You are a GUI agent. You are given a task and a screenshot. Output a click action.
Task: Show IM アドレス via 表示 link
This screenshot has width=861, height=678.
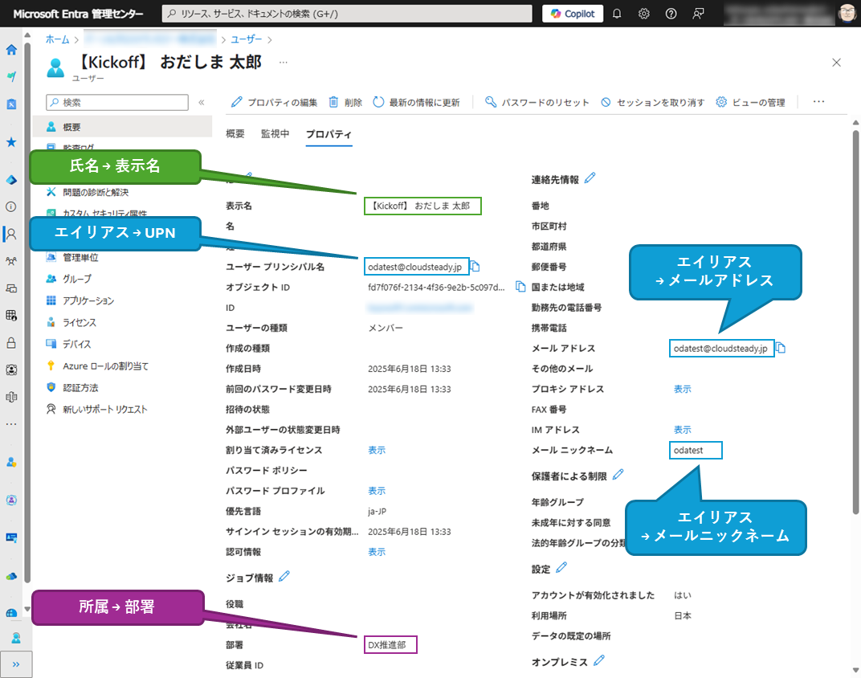pos(683,429)
